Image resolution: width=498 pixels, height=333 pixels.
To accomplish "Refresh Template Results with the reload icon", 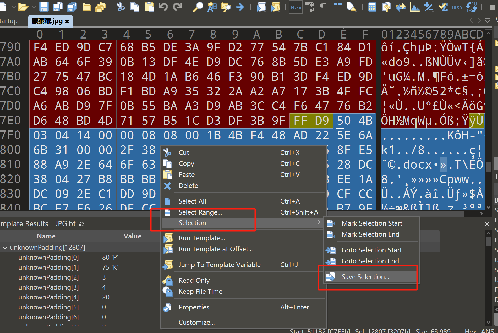I will (x=82, y=224).
